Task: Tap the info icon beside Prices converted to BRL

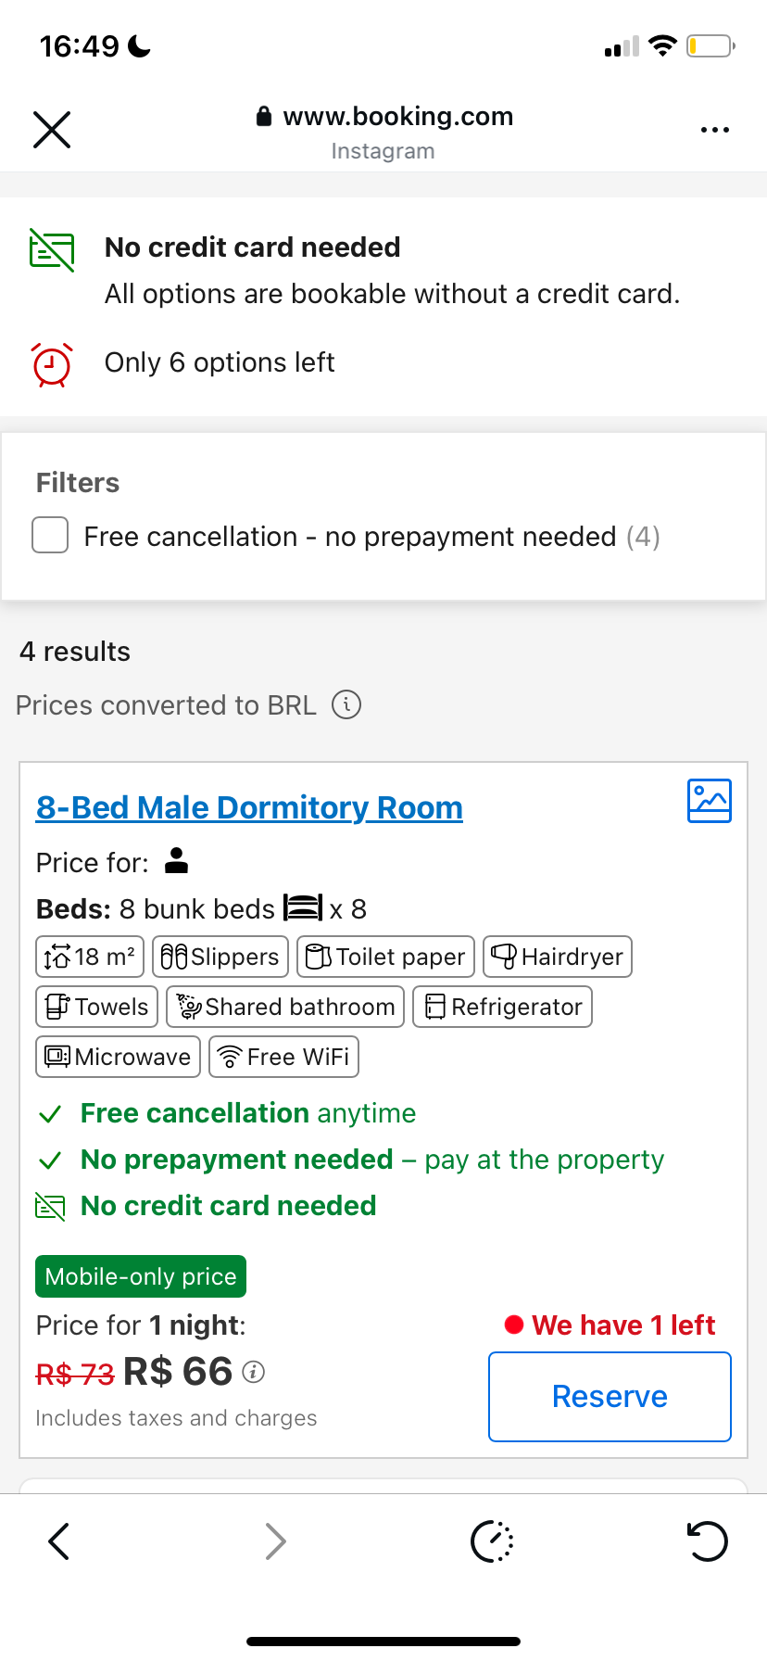Action: pos(346,705)
